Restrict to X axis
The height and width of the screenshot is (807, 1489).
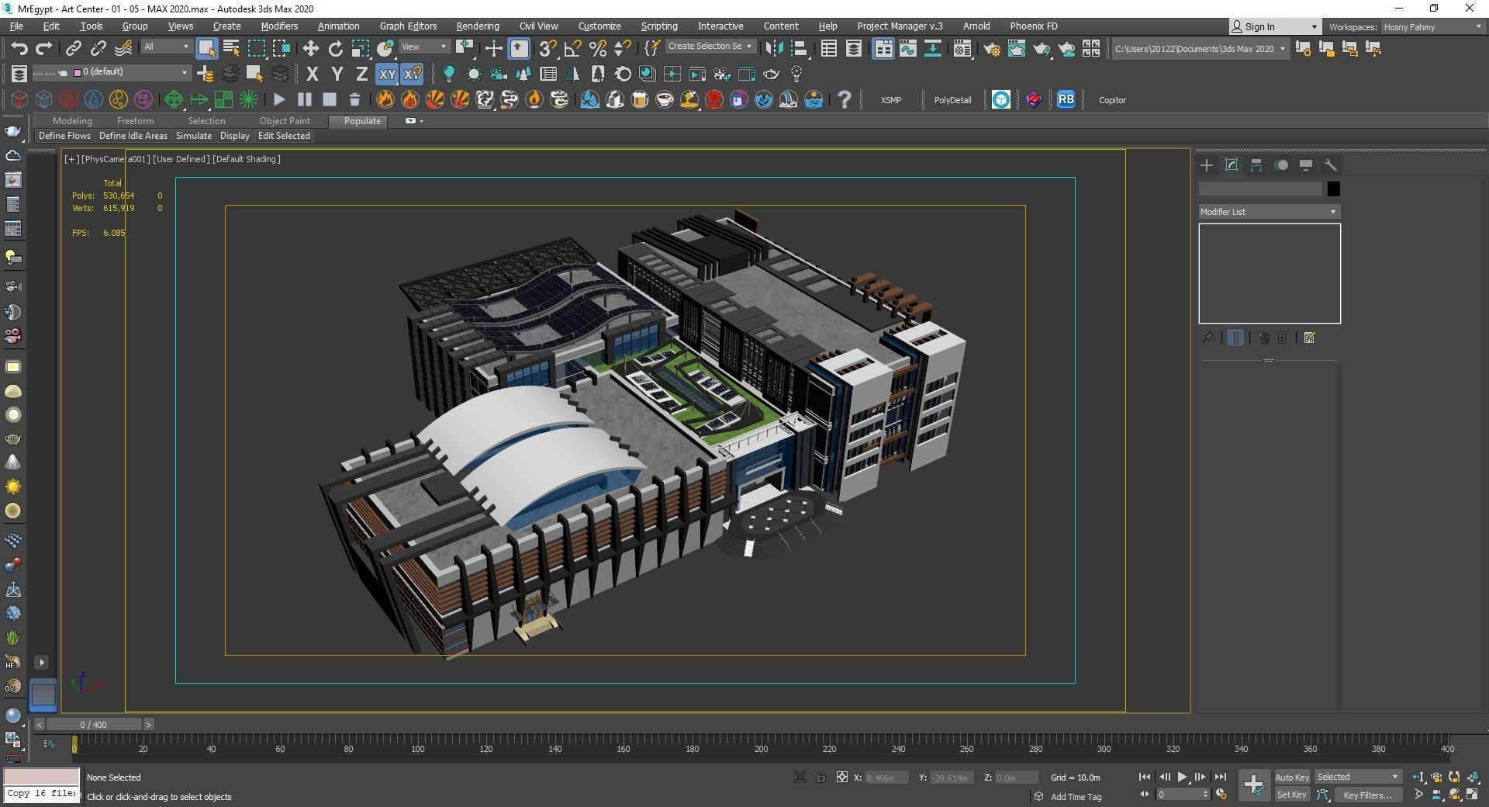click(312, 74)
